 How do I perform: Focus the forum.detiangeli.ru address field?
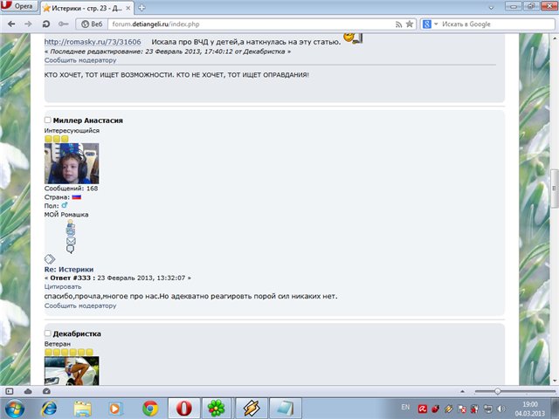click(x=250, y=24)
